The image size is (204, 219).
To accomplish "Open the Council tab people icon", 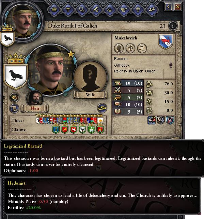I will [x=152, y=10].
